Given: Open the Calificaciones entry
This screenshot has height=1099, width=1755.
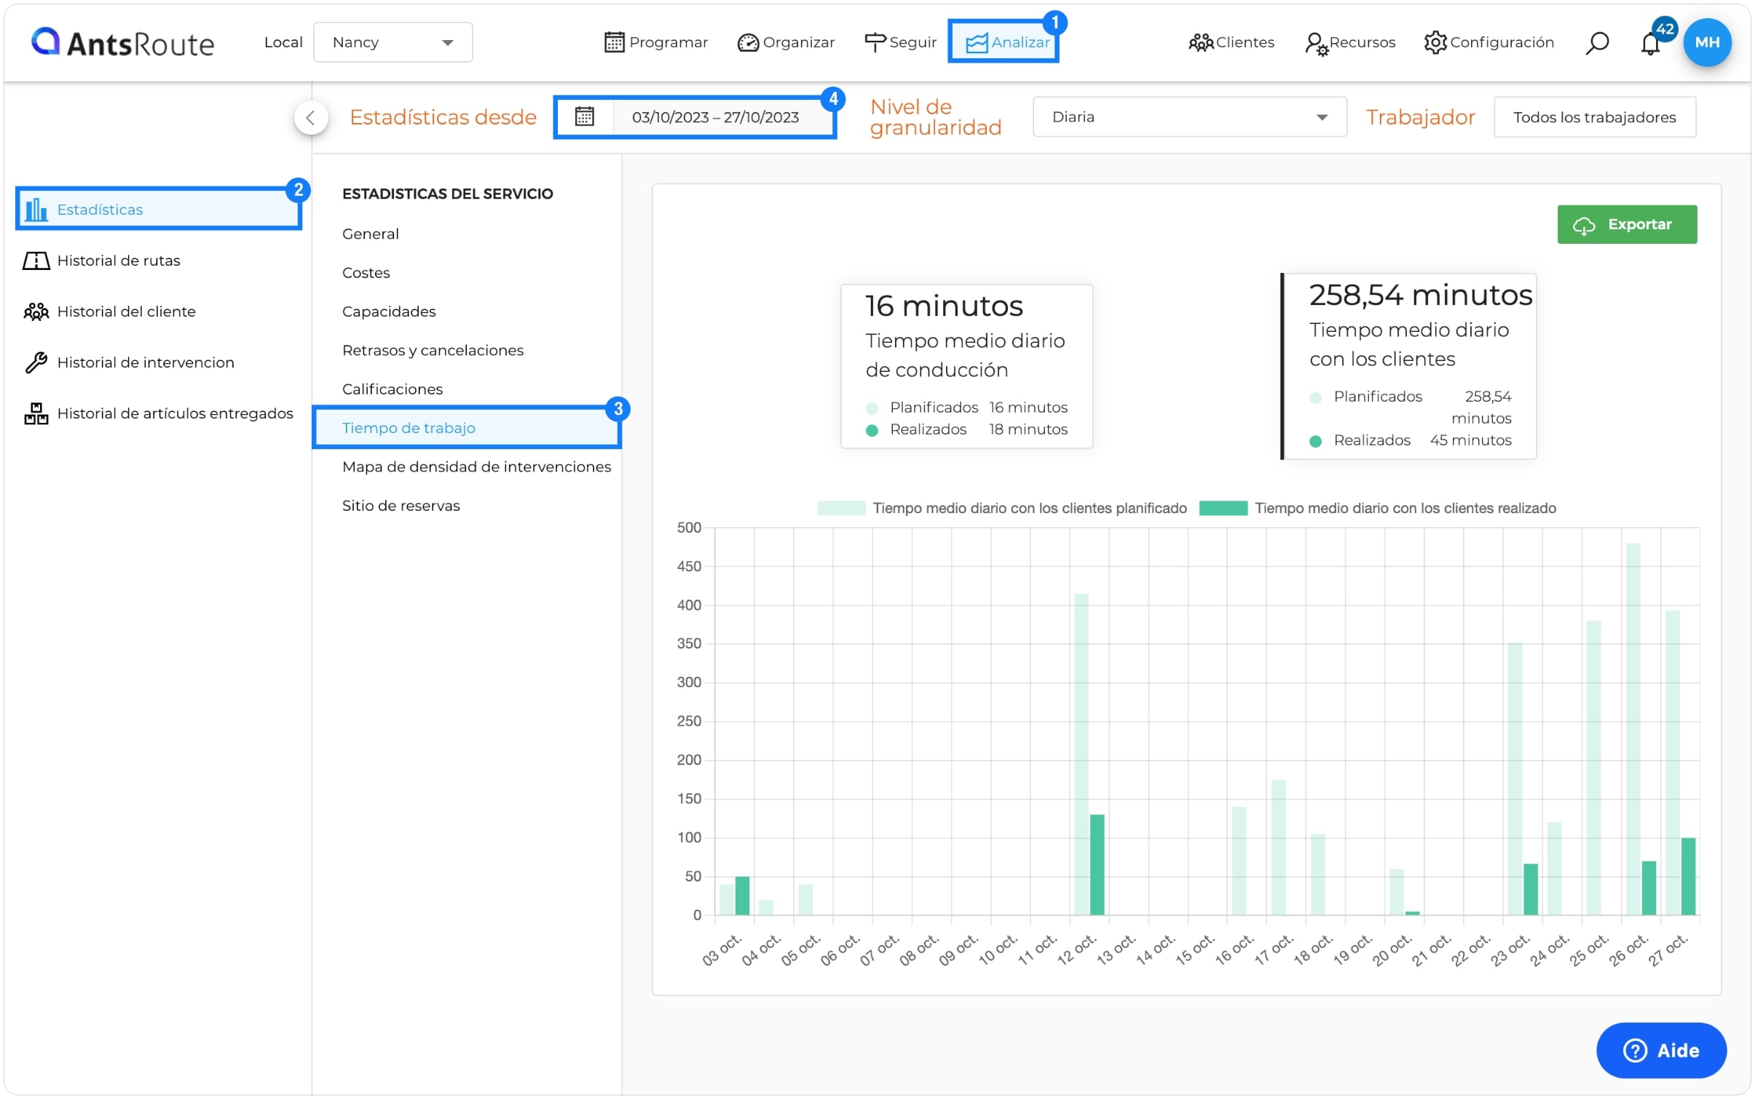Looking at the screenshot, I should tap(393, 389).
